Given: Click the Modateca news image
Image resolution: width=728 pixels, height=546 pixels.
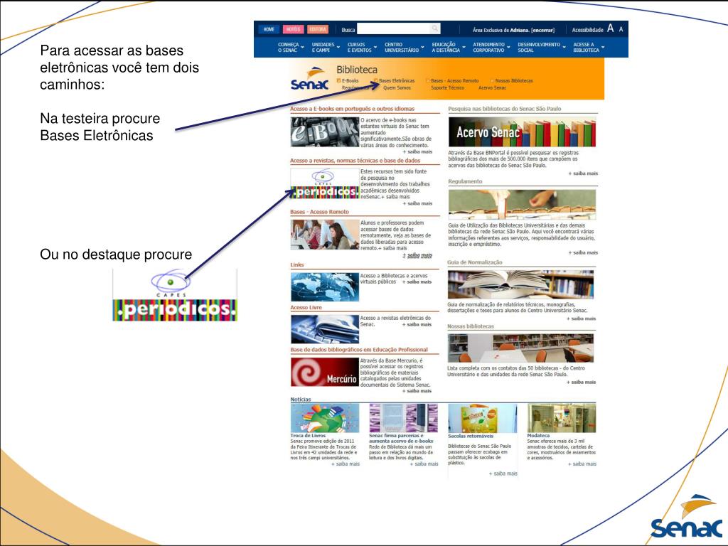Looking at the screenshot, I should [x=562, y=418].
